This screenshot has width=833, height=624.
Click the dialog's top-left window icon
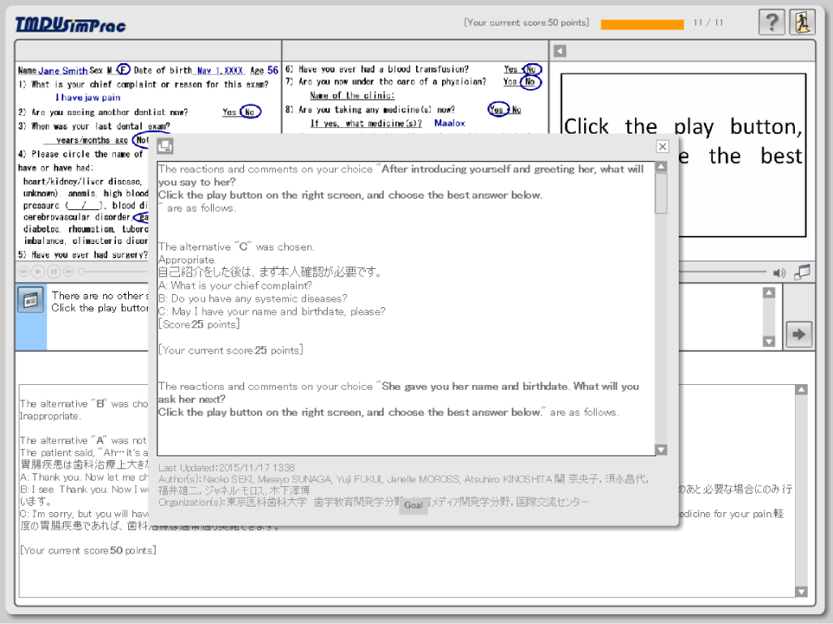(165, 146)
